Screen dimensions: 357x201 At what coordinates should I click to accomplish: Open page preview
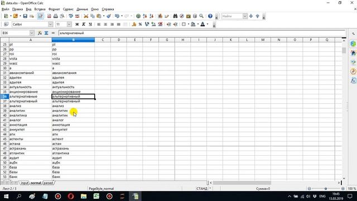[62, 16]
